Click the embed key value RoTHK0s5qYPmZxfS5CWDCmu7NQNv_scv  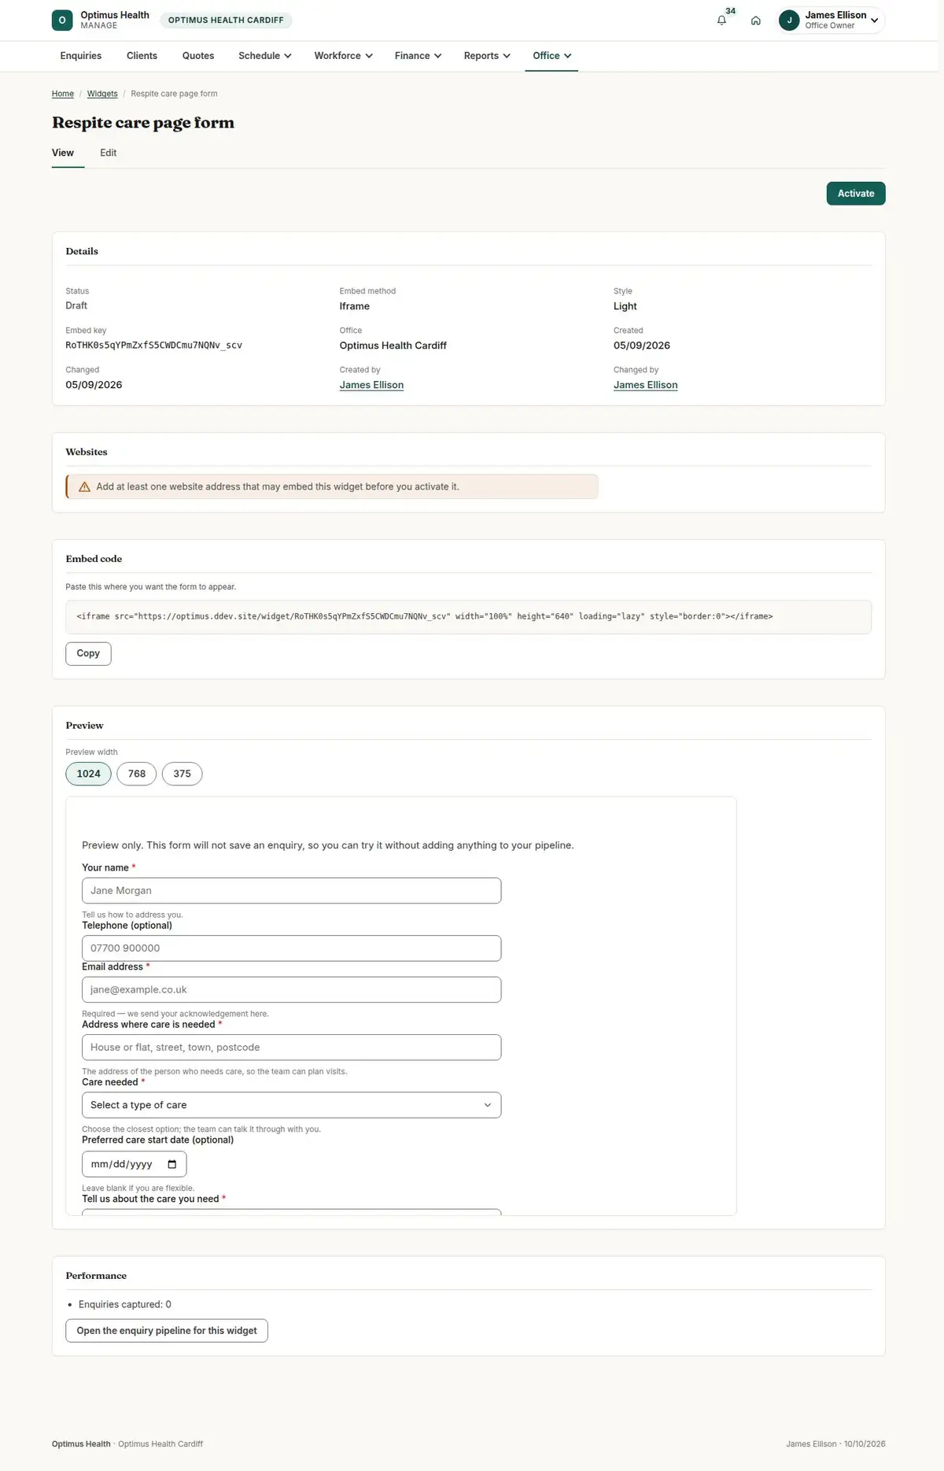point(153,346)
